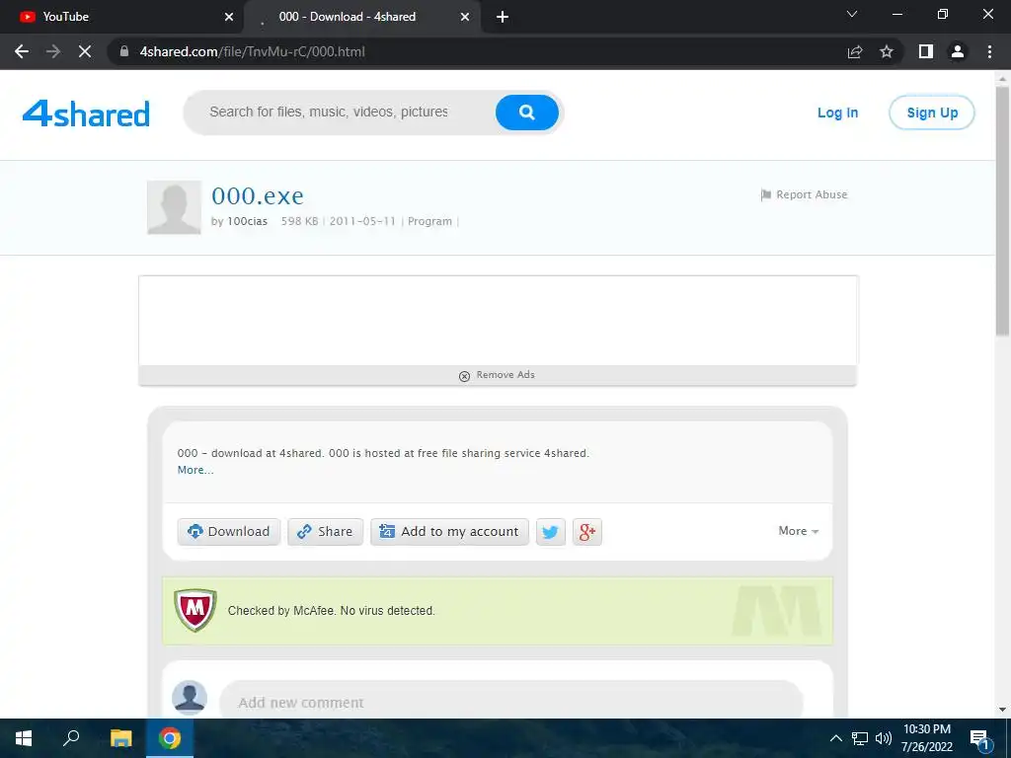Open the tab search chevron
This screenshot has height=758, width=1011.
click(x=852, y=14)
